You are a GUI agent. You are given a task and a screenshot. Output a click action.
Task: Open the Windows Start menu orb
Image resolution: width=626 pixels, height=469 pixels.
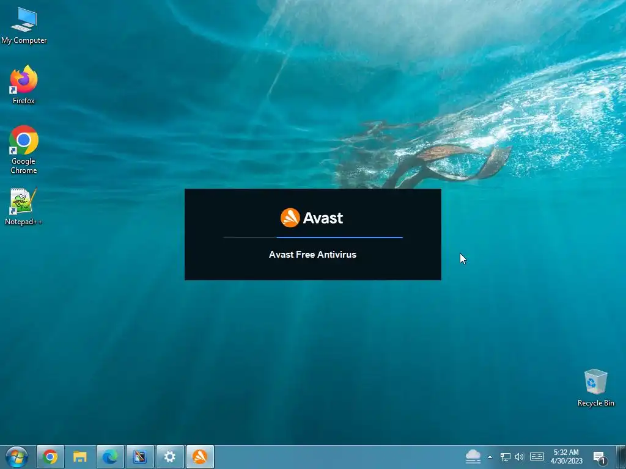(17, 457)
